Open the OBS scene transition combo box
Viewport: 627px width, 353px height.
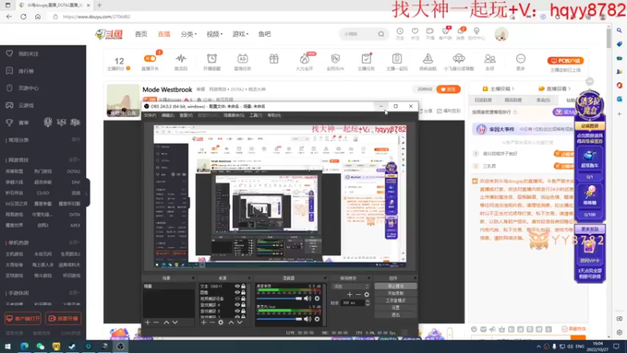[x=350, y=286]
